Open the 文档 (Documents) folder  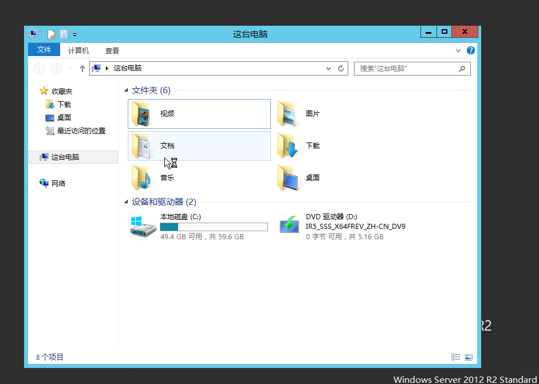click(x=168, y=145)
